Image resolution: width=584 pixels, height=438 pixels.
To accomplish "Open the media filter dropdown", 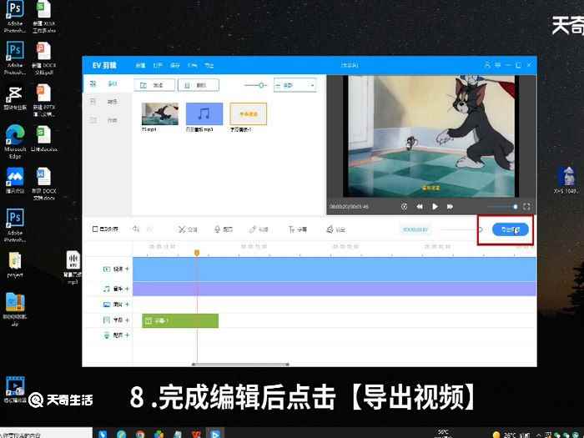I will pos(295,85).
